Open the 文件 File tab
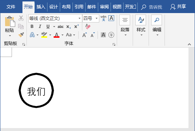Screen dimensions: 195x131 click(11, 7)
